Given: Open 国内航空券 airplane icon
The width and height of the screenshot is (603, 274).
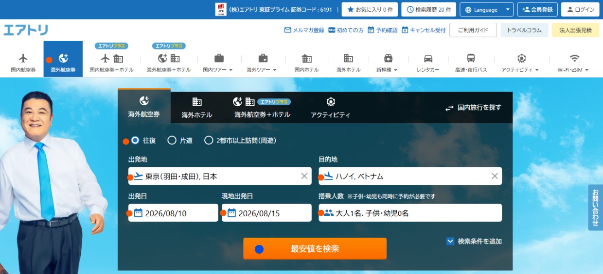Looking at the screenshot, I should 23,59.
